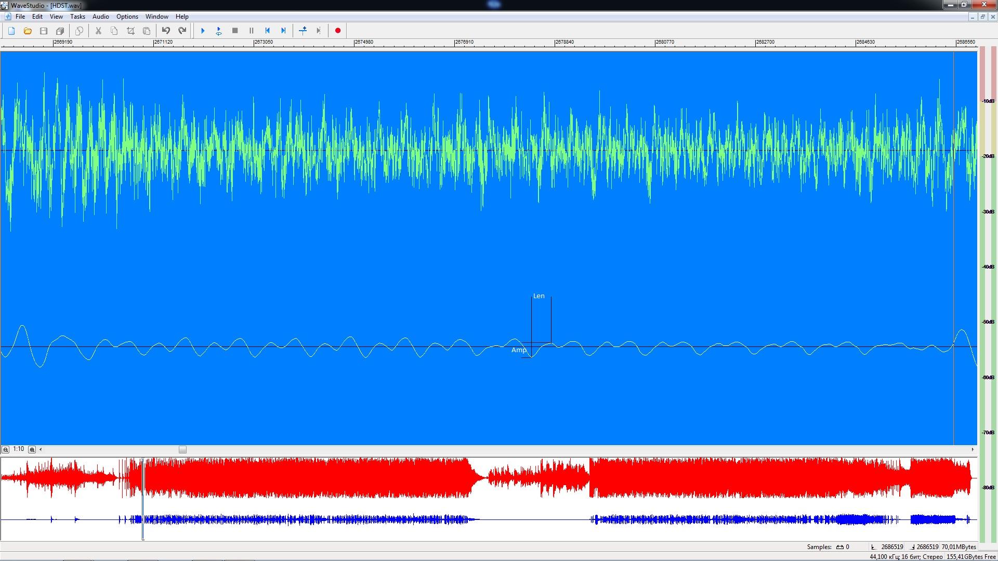Restore the inner HDST.wav document window
Viewport: 998px width, 561px height.
[982, 17]
